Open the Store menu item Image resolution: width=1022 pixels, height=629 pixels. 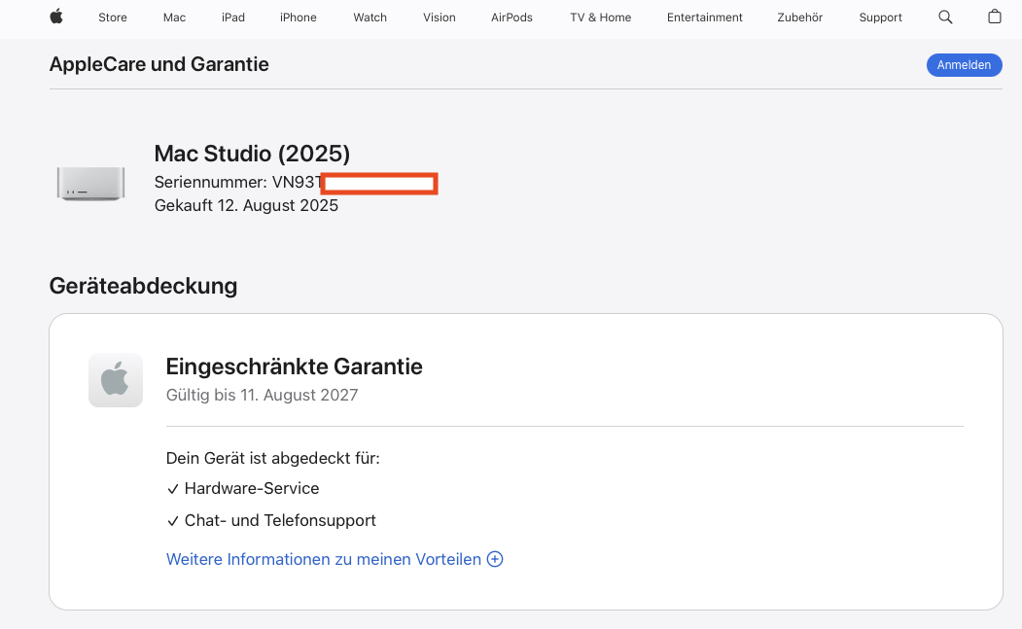click(x=113, y=17)
